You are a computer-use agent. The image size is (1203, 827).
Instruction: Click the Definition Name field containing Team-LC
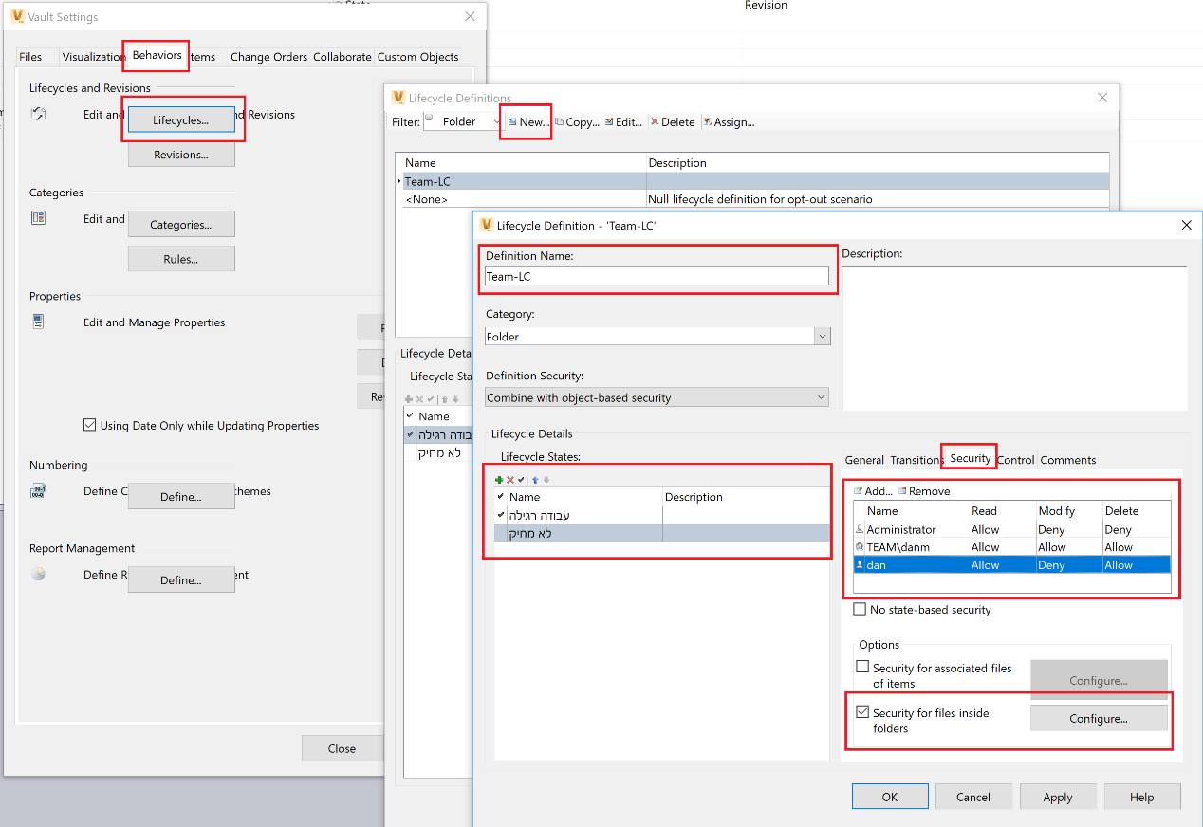[657, 276]
